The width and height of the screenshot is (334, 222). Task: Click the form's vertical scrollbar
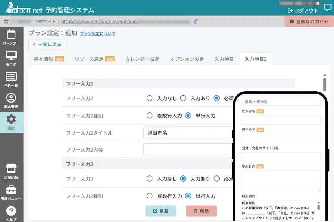[x=325, y=84]
